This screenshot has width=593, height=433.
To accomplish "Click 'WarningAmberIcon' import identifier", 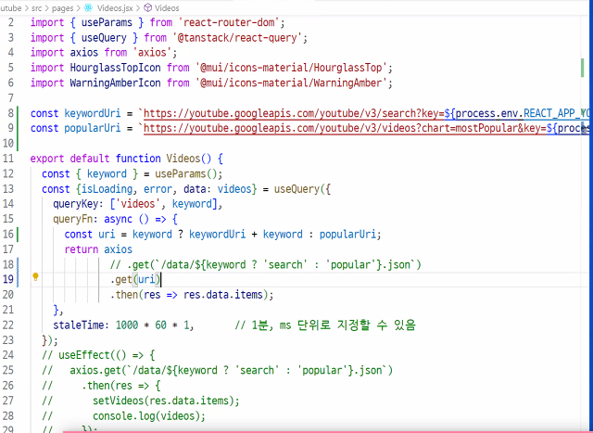I will click(115, 83).
